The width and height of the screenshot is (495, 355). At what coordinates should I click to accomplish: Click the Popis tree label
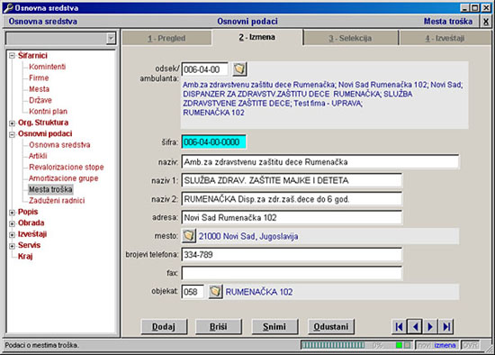click(28, 212)
